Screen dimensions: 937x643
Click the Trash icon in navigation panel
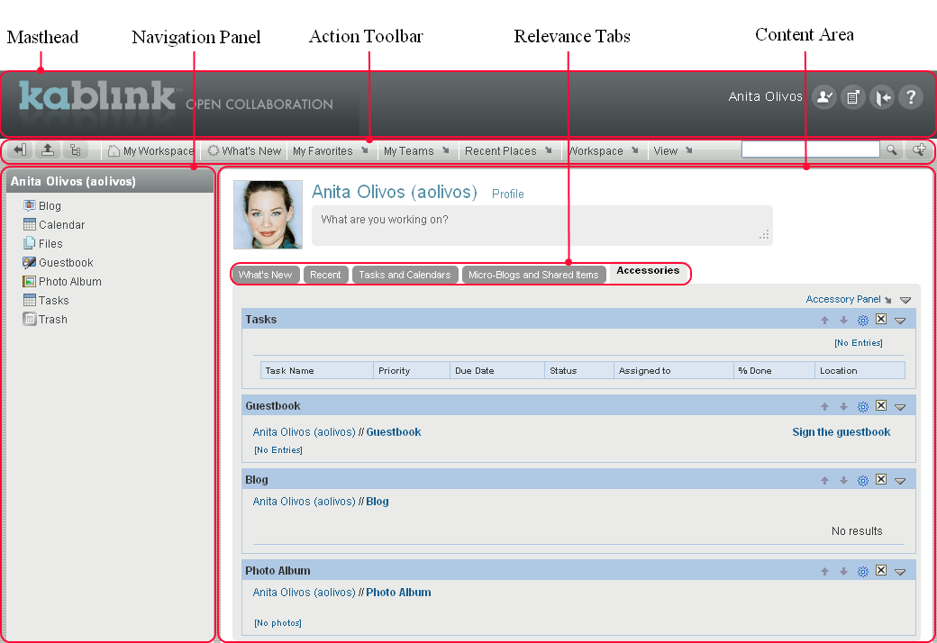pyautogui.click(x=29, y=319)
